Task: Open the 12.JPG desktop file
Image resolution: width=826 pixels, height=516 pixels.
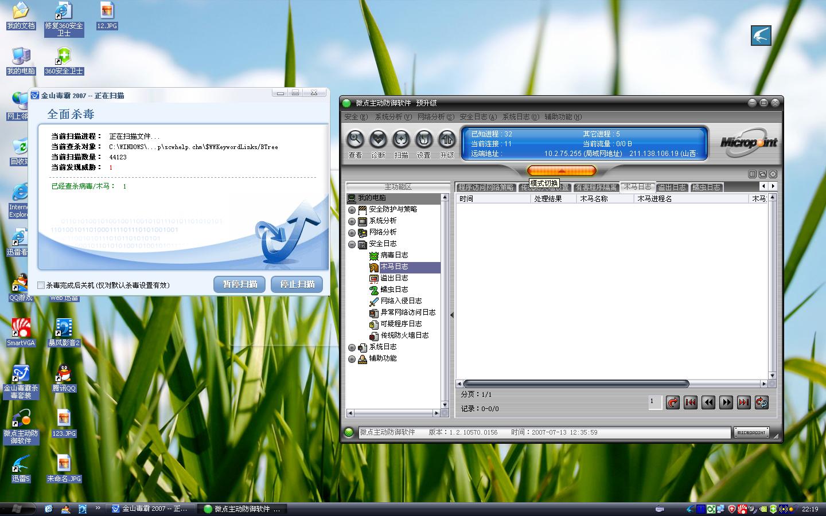Action: point(107,15)
